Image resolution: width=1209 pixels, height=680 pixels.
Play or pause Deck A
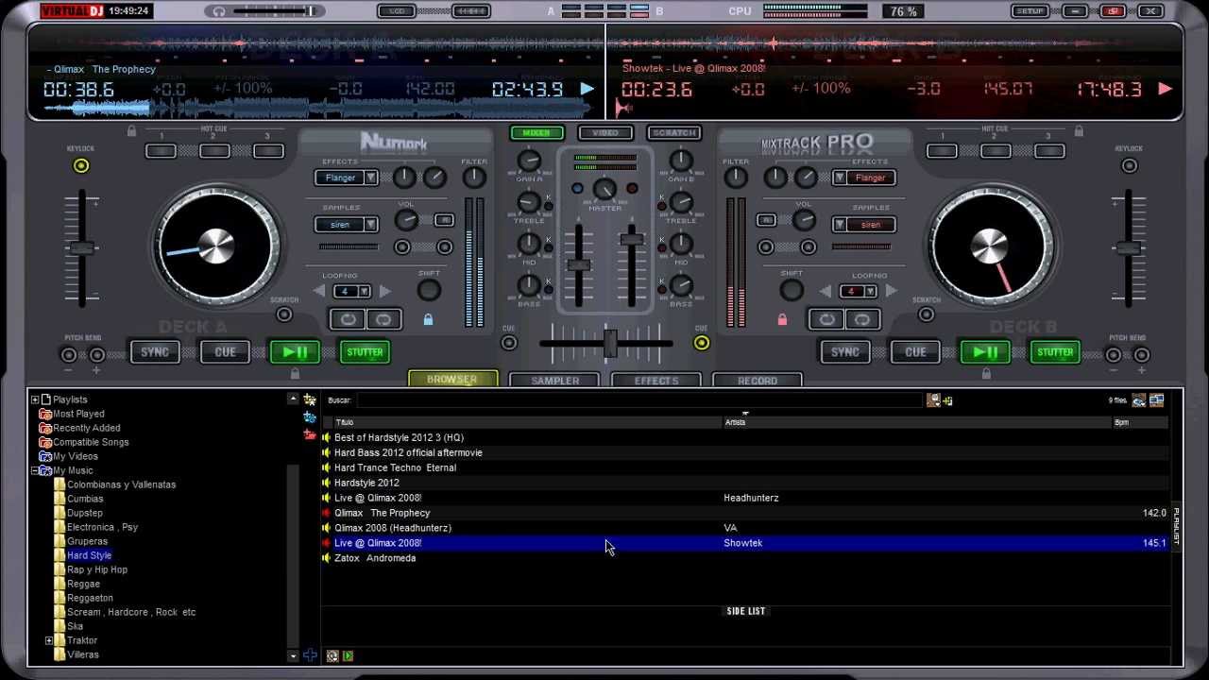(x=295, y=352)
